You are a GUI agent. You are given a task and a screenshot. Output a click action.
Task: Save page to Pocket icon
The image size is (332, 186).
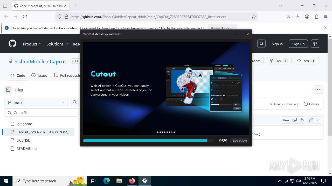(x=288, y=17)
